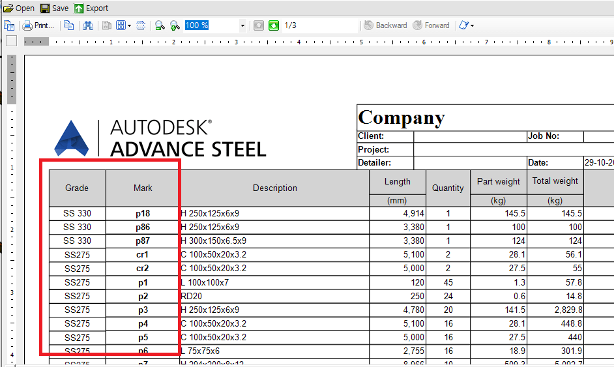The width and height of the screenshot is (614, 367).
Task: Click the Part weight column header
Action: click(x=499, y=182)
